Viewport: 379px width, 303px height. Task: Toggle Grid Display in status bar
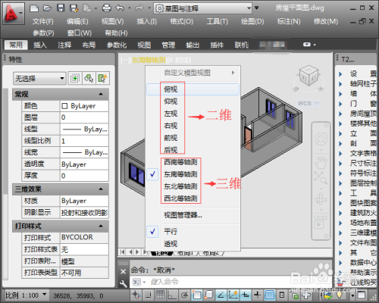(x=160, y=295)
